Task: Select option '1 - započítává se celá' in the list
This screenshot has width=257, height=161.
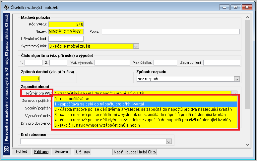Action: click(146, 104)
